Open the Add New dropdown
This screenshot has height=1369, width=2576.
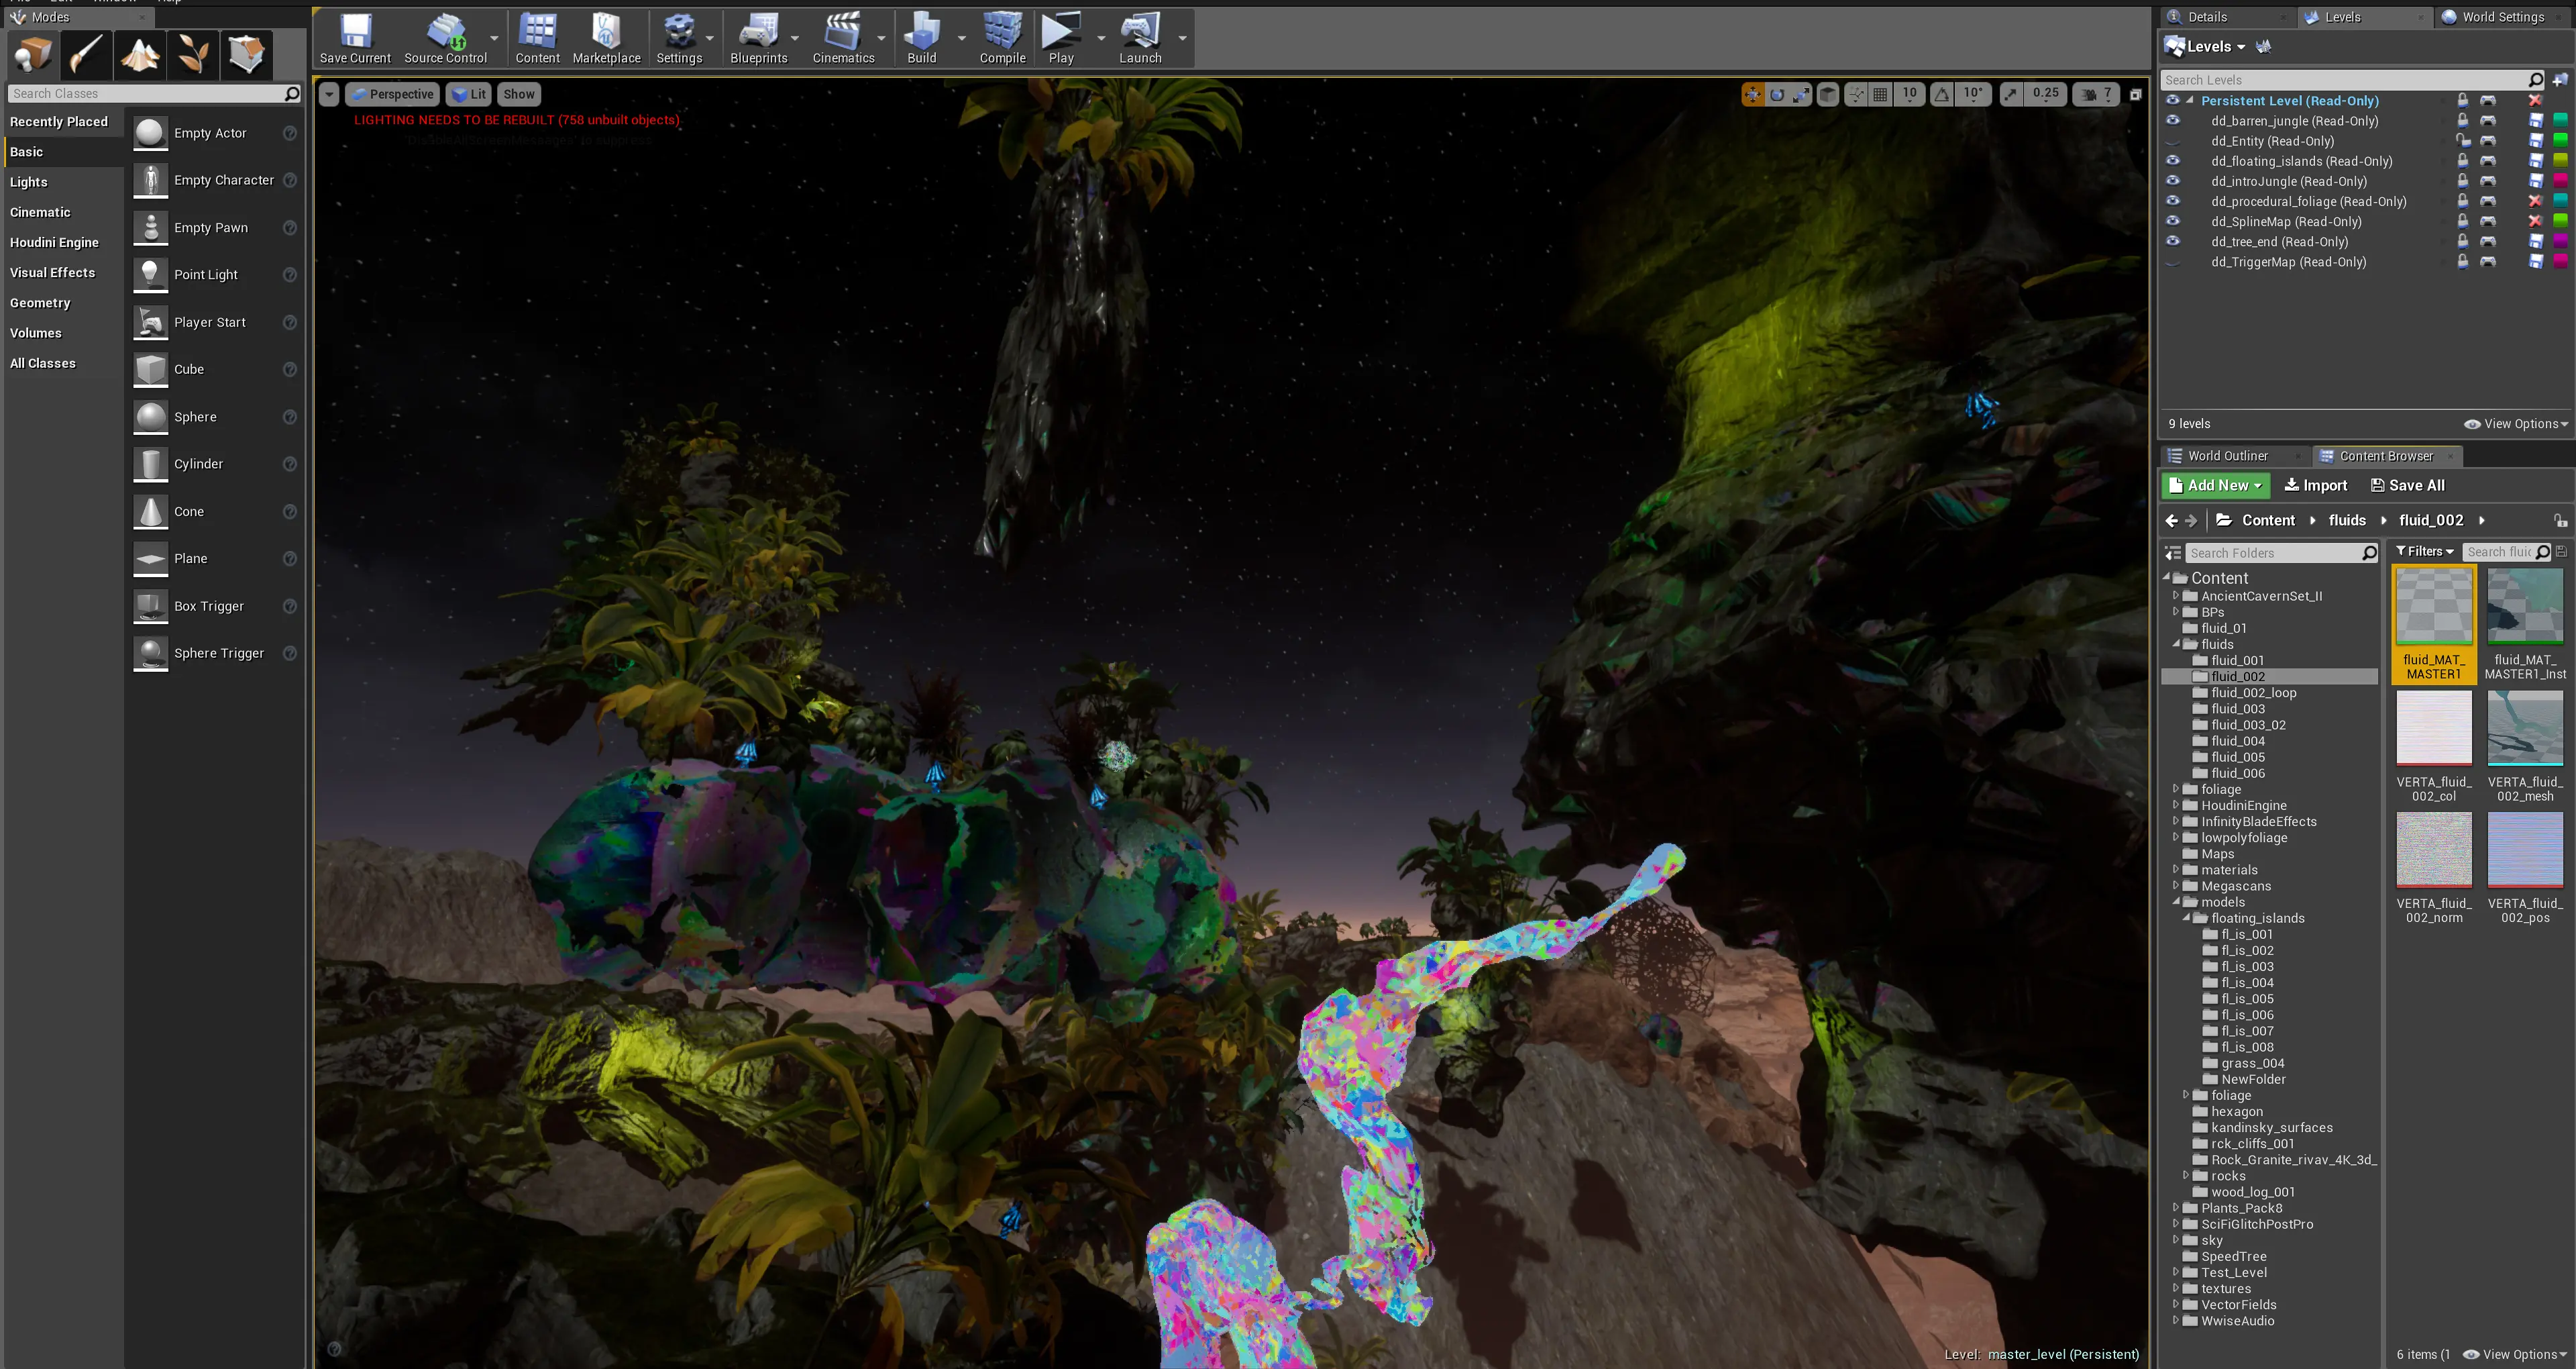click(x=2216, y=485)
